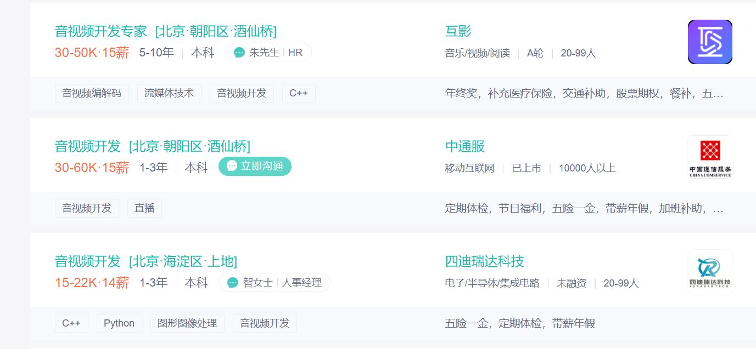Select the 流媒体技术 skill tag
The image size is (756, 349).
pos(169,93)
